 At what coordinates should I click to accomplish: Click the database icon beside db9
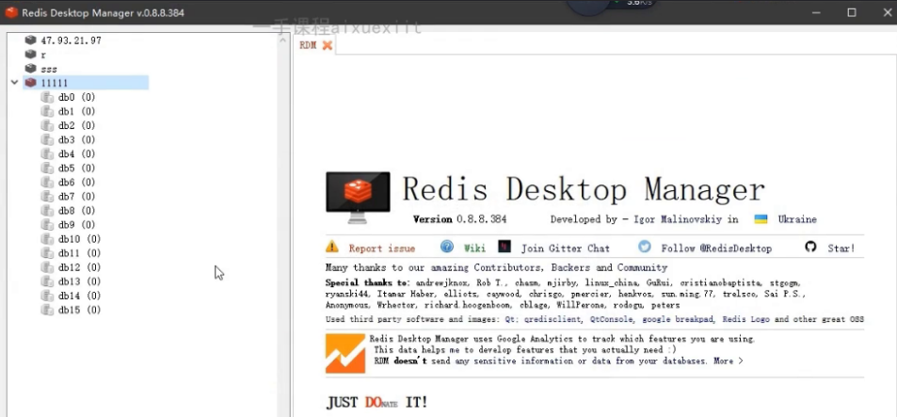(x=47, y=225)
